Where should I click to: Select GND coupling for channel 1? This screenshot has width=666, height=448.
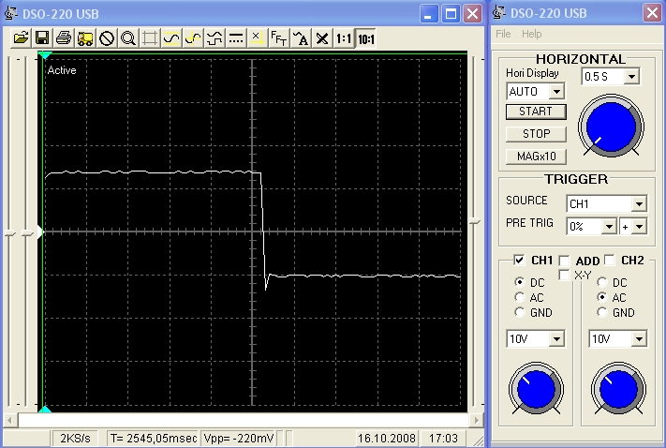(519, 312)
